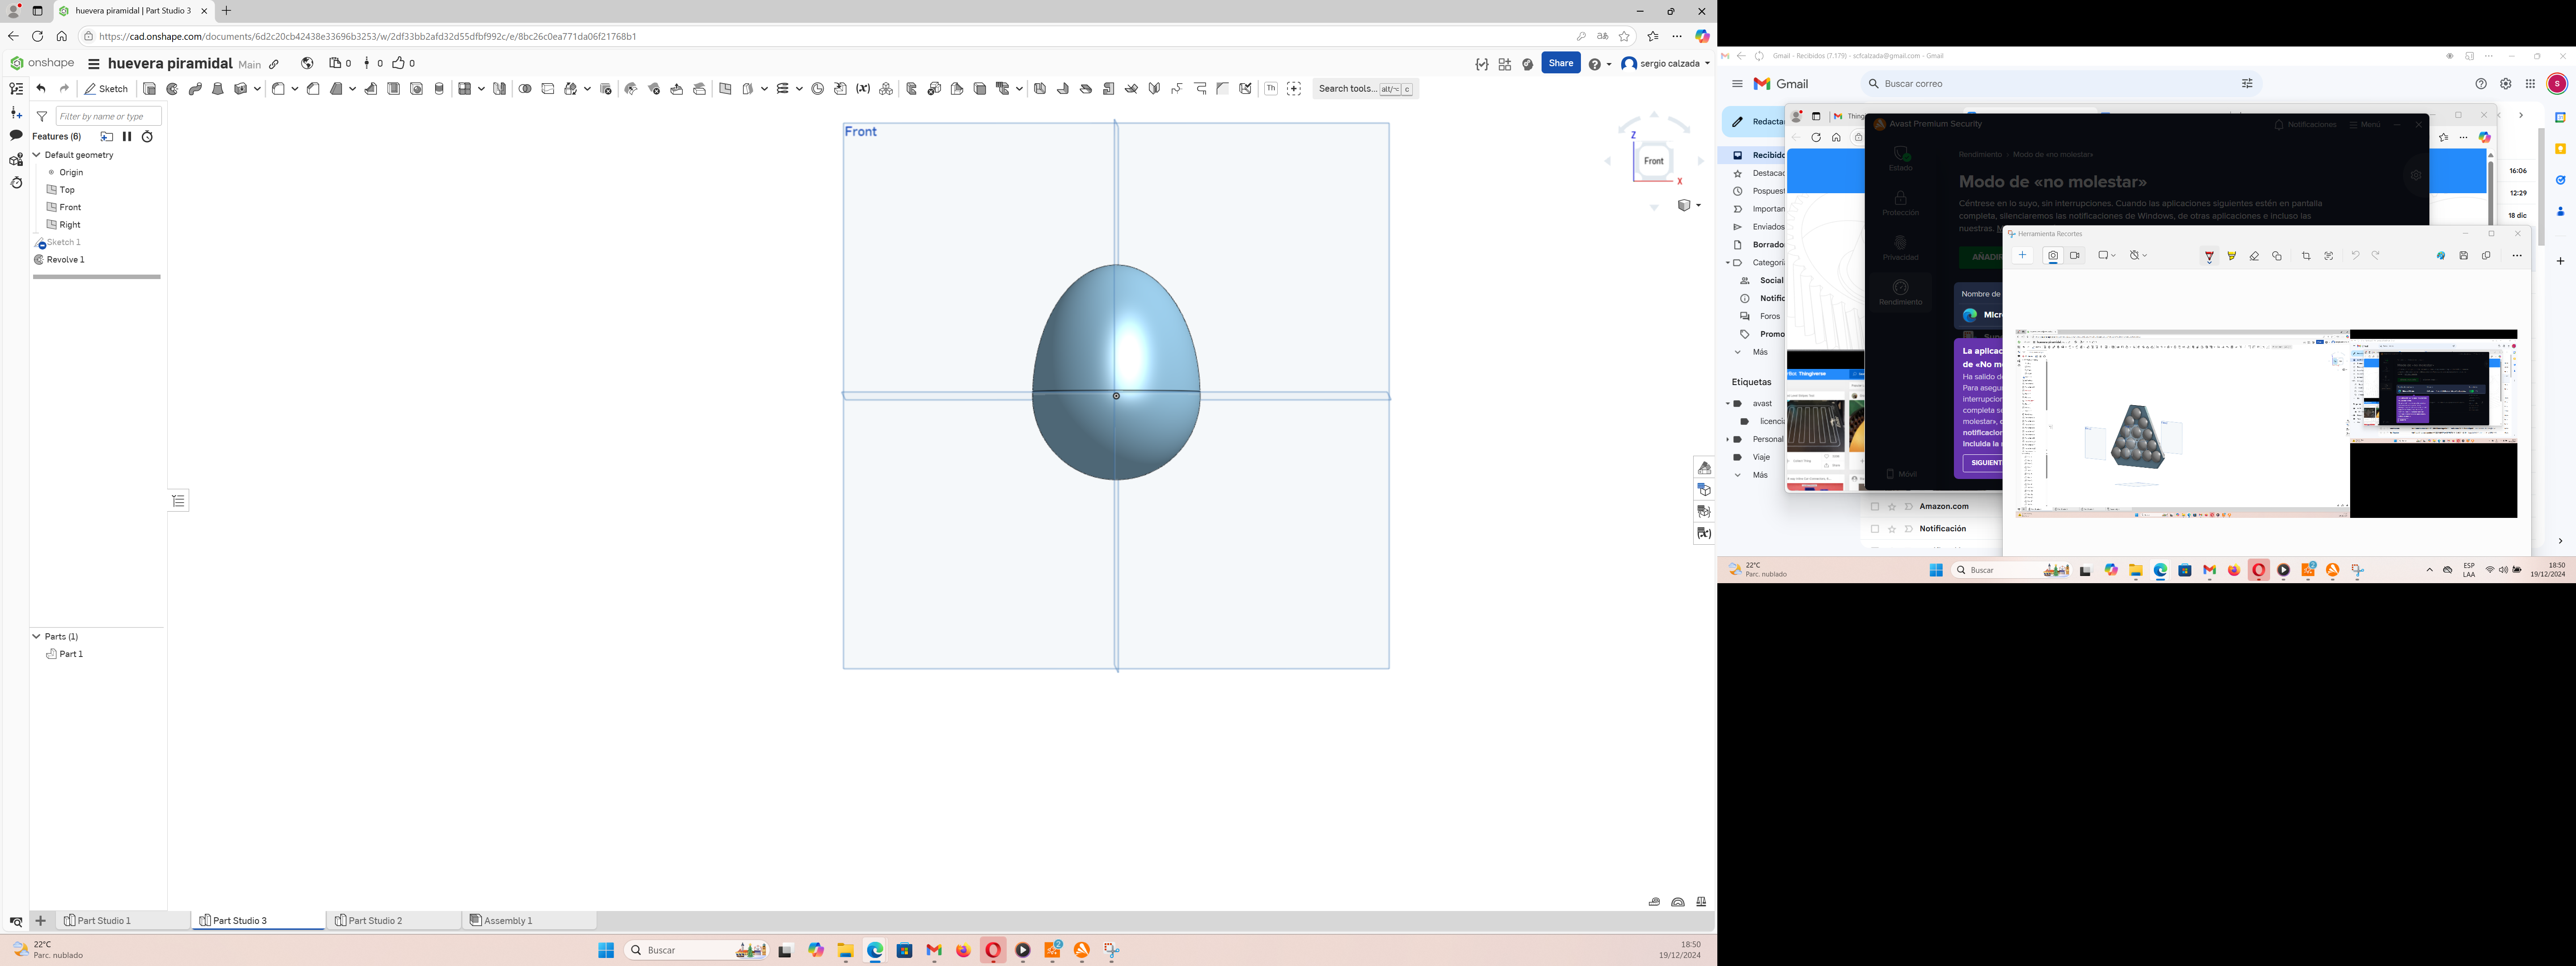Toggle the feature list panel icon
Image resolution: width=2576 pixels, height=966 pixels.
[x=16, y=89]
